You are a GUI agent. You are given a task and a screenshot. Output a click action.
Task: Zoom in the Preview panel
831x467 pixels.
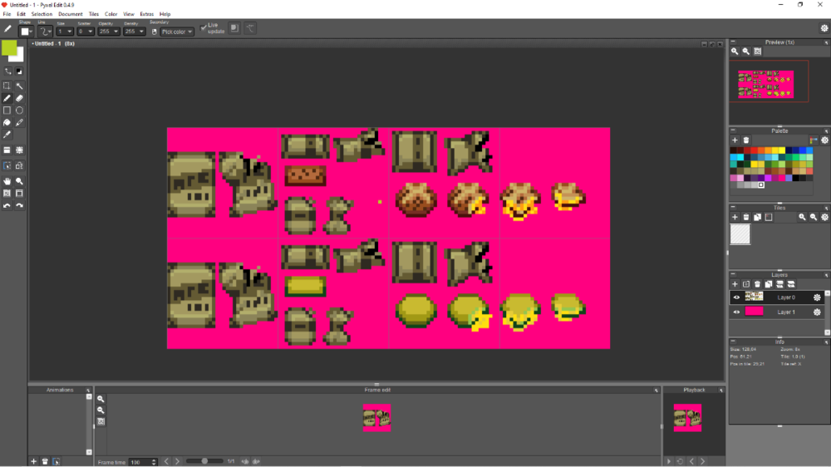pos(735,52)
